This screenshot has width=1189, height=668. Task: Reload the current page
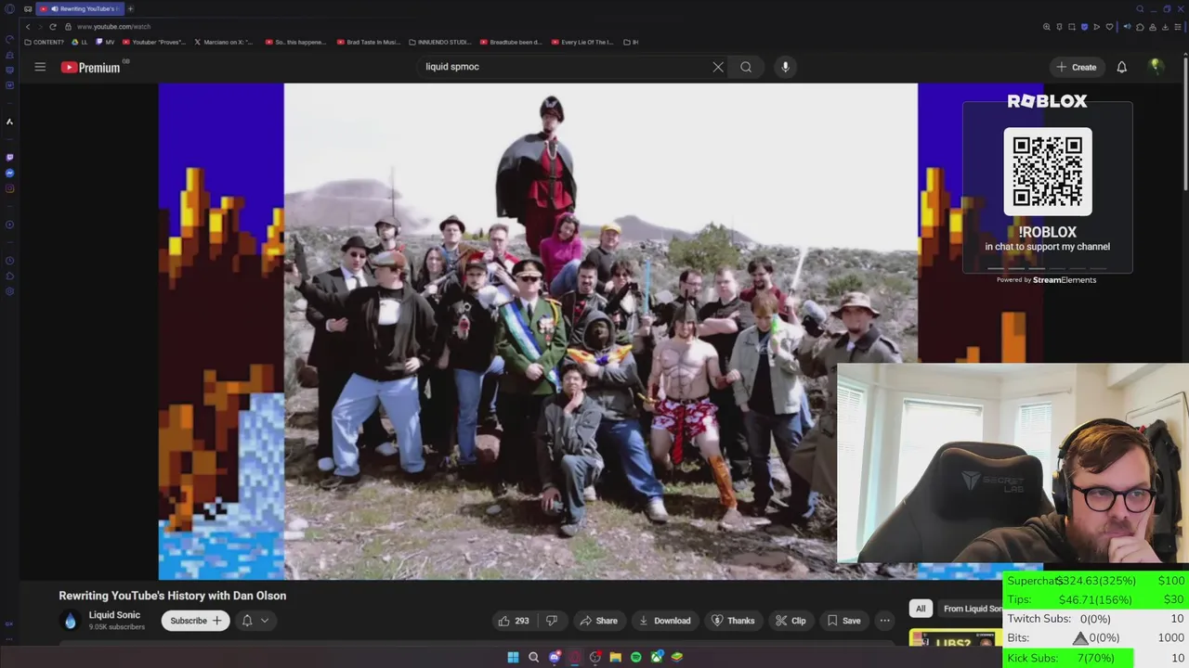[53, 27]
